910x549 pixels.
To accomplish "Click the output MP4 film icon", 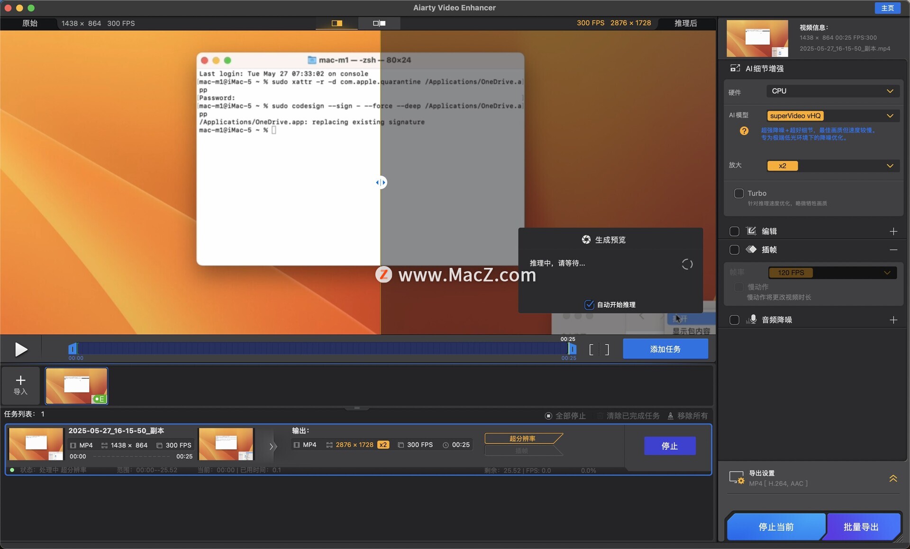I will point(297,445).
